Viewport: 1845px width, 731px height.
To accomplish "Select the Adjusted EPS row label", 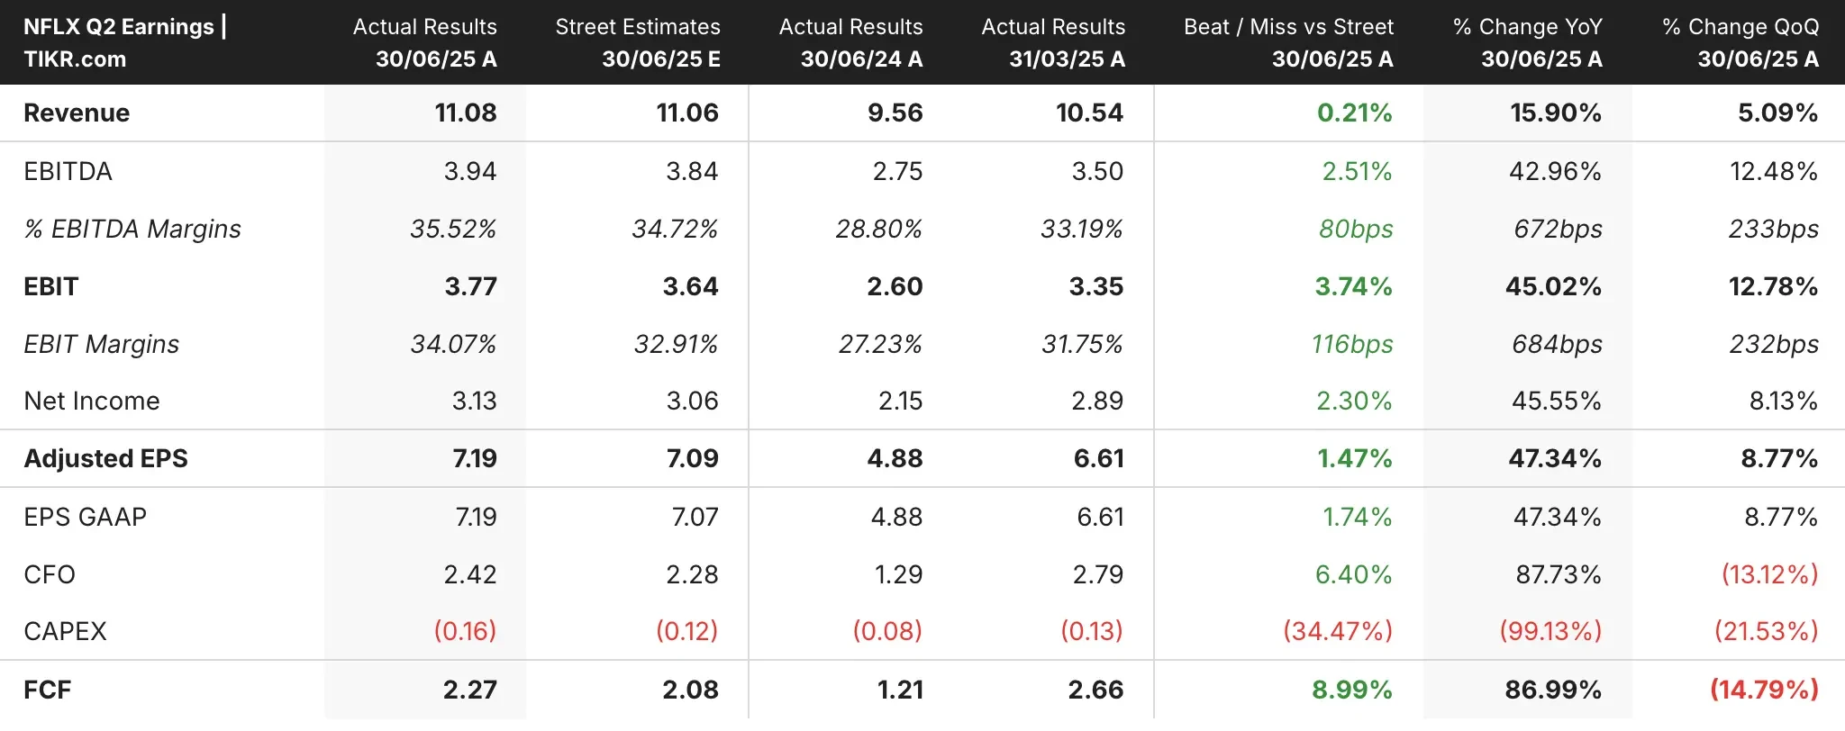I will tap(105, 458).
